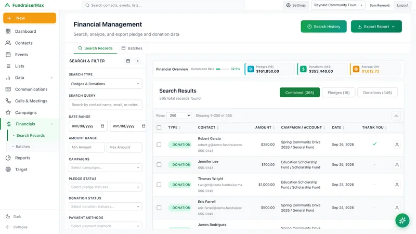Click the save filter icon beside Search & Filter
The width and height of the screenshot is (416, 234).
(128, 61)
